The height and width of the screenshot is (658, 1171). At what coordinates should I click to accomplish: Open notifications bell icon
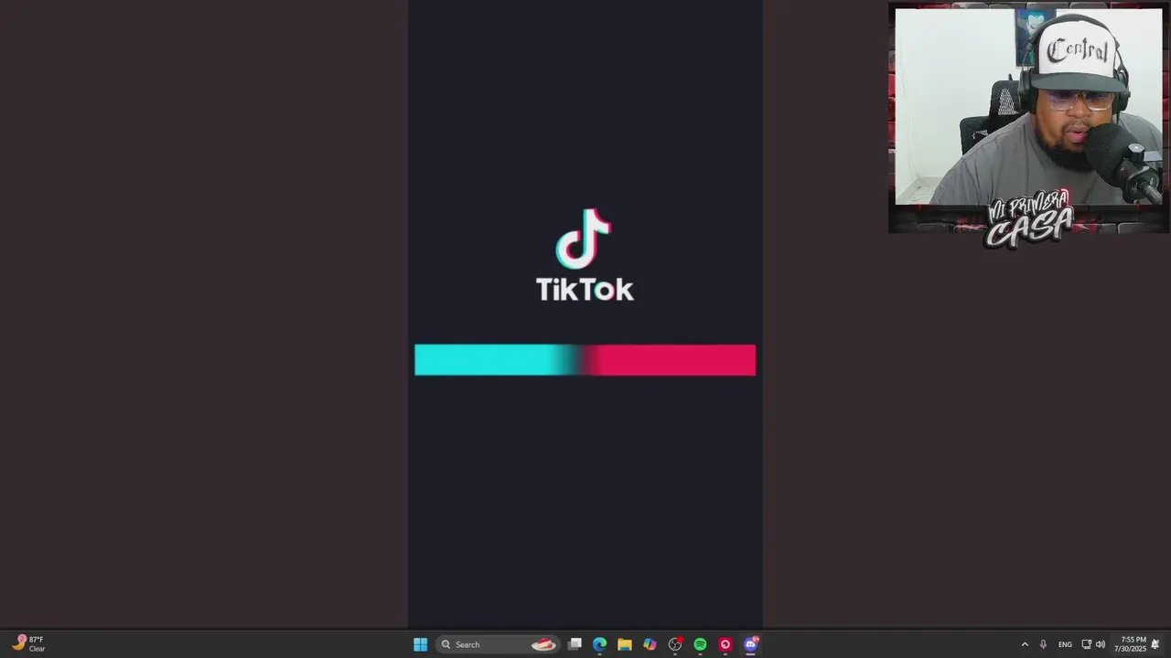coord(1155,644)
